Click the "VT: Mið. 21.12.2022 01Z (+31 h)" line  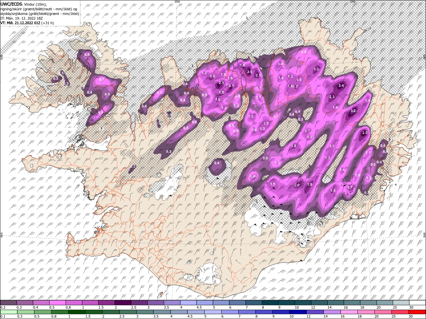click(27, 23)
